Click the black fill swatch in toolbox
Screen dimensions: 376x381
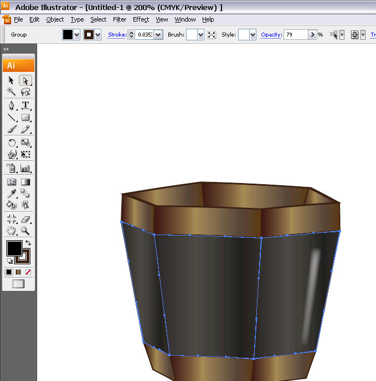point(14,248)
